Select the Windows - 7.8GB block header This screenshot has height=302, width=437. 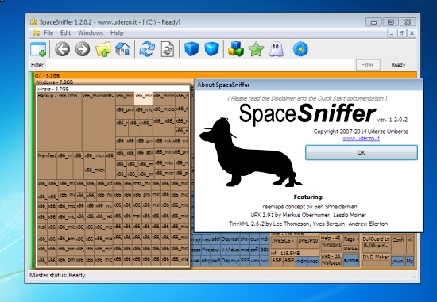(114, 82)
